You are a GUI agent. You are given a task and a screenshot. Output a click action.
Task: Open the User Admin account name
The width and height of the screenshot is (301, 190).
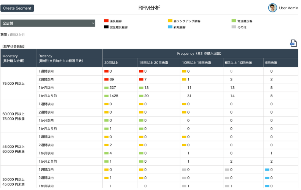pos(288,8)
